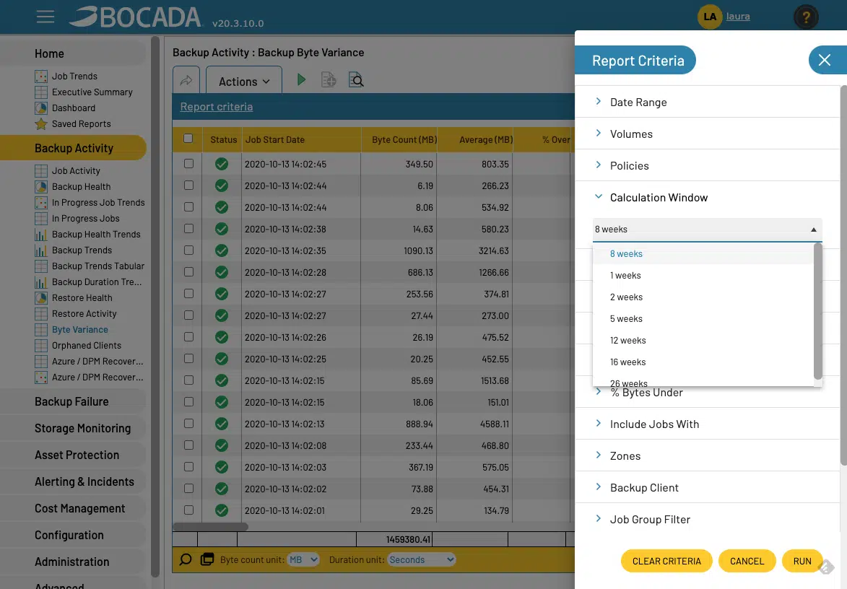This screenshot has height=589, width=847.
Task: Open the laura user profile link
Action: [x=738, y=16]
